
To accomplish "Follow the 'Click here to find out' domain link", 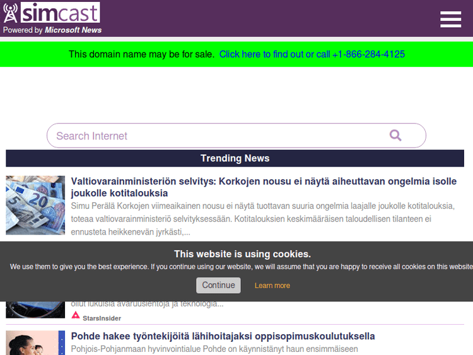I will (312, 54).
